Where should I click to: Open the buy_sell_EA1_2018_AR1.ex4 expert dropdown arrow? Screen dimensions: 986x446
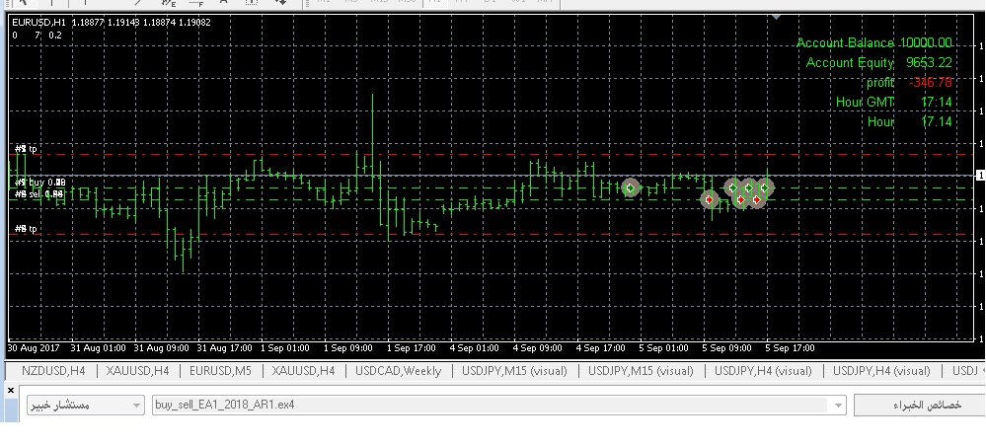click(x=839, y=406)
